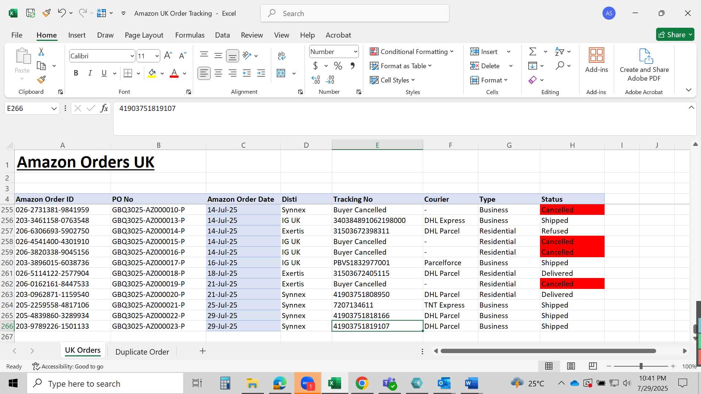Open the Name Box dropdown arrow
Screen dimensions: 701x394
click(54, 108)
